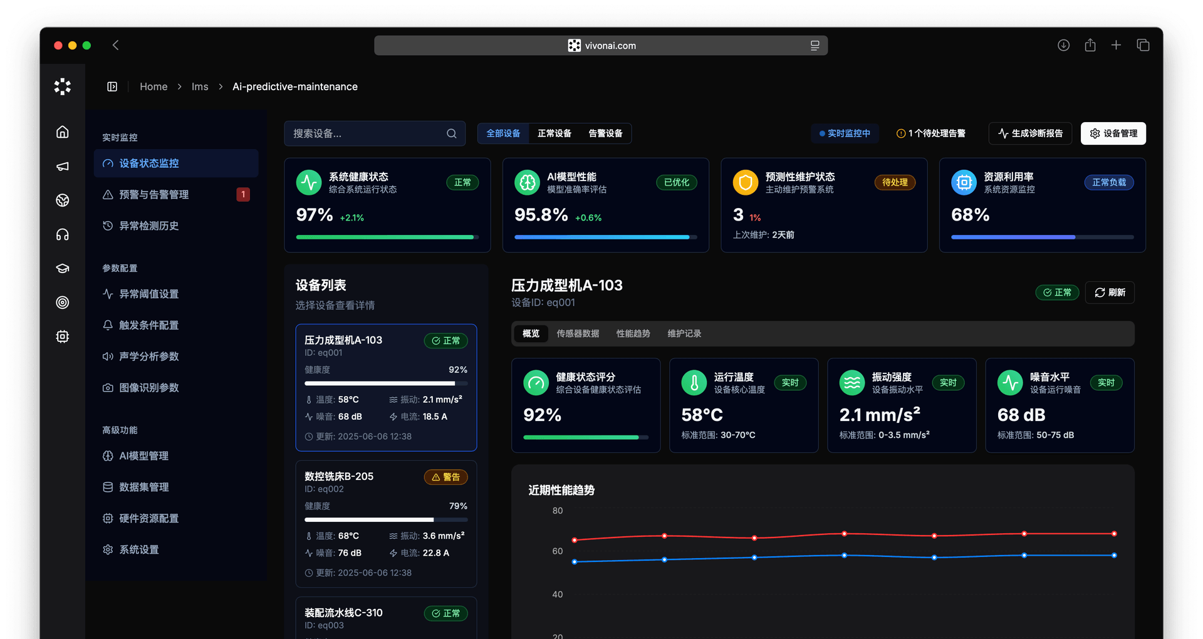Screen dimensions: 1203x639
Task: Select the 正常设备 filter
Action: pos(554,133)
